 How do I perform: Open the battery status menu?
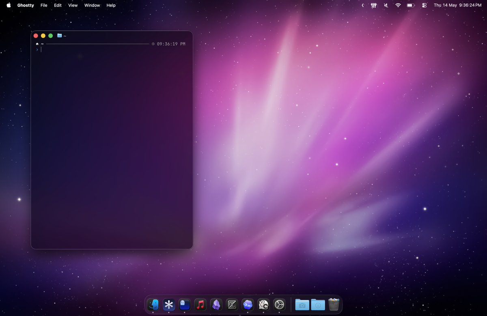[411, 5]
